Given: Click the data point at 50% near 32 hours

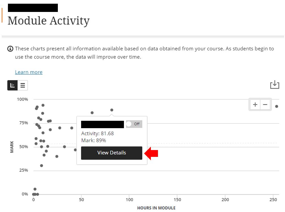Looking at the screenshot, I should click(x=64, y=147).
